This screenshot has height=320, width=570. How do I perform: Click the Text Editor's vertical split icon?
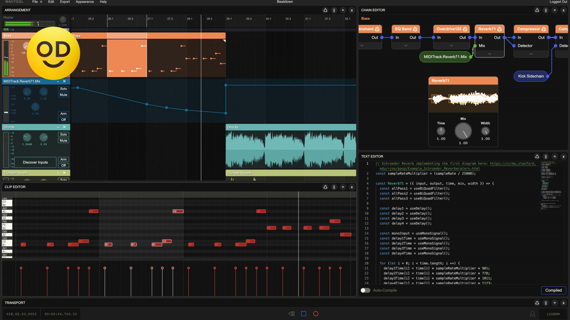click(x=546, y=156)
